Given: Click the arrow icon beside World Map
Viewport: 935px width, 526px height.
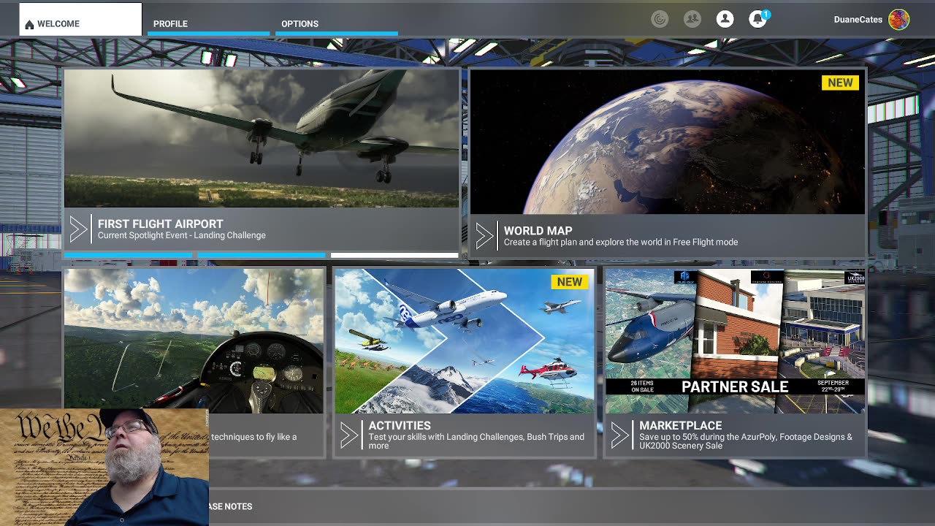Looking at the screenshot, I should pyautogui.click(x=484, y=236).
